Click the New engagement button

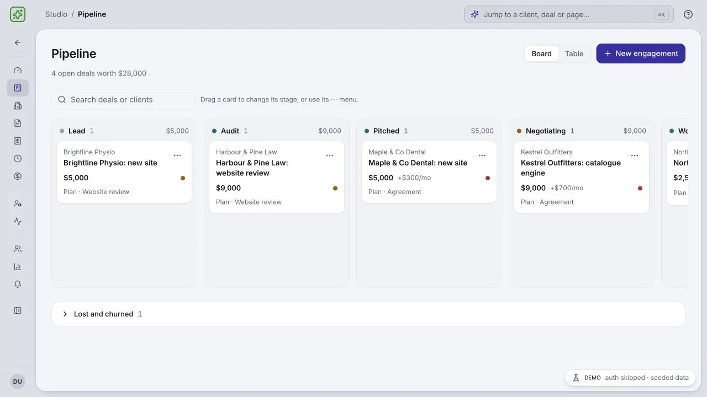pos(641,53)
